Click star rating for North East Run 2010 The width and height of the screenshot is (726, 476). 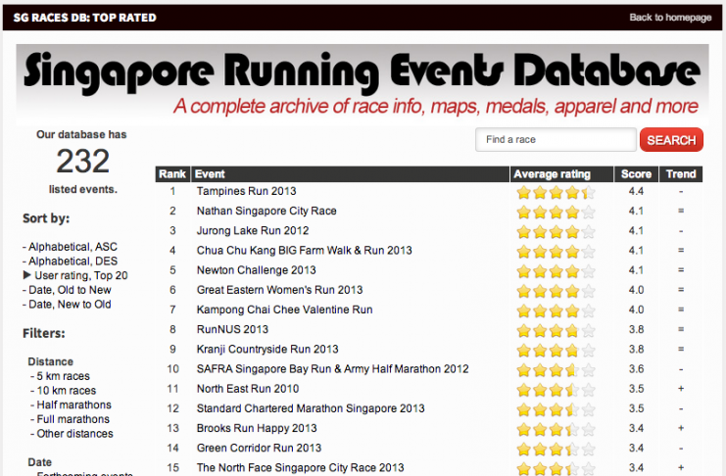[x=556, y=390]
